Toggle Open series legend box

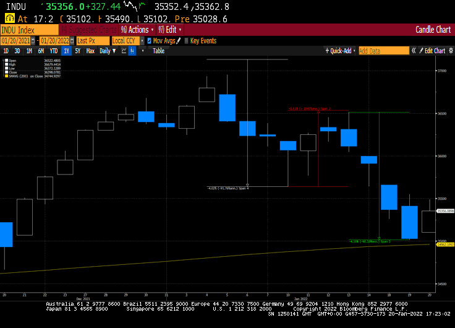click(x=6, y=61)
